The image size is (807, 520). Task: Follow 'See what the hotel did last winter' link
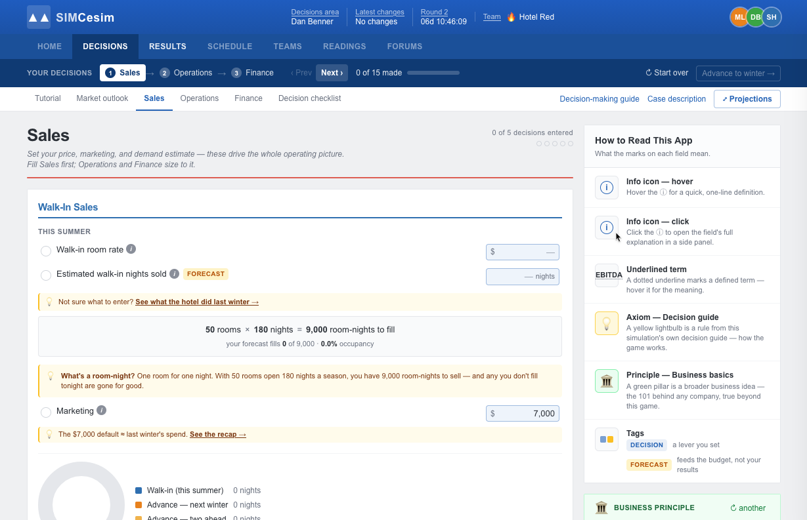197,302
